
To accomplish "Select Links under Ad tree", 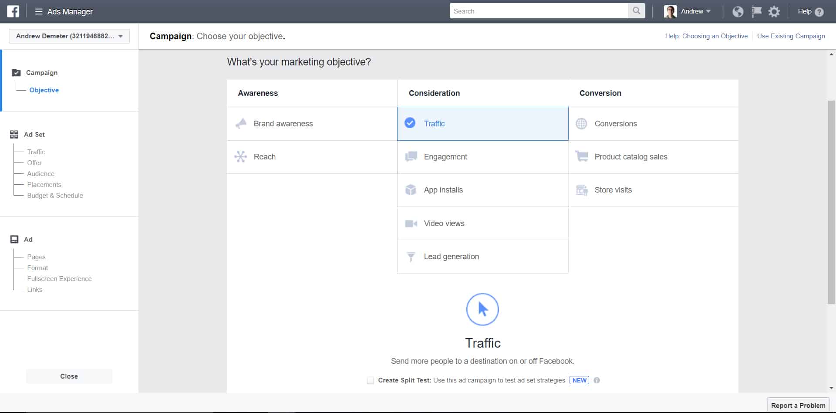I will tap(34, 290).
